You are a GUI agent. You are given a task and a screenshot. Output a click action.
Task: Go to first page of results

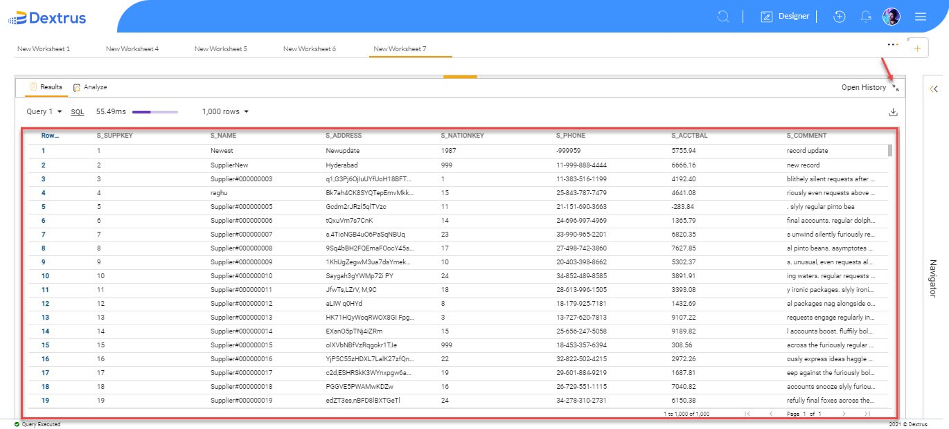pyautogui.click(x=747, y=414)
